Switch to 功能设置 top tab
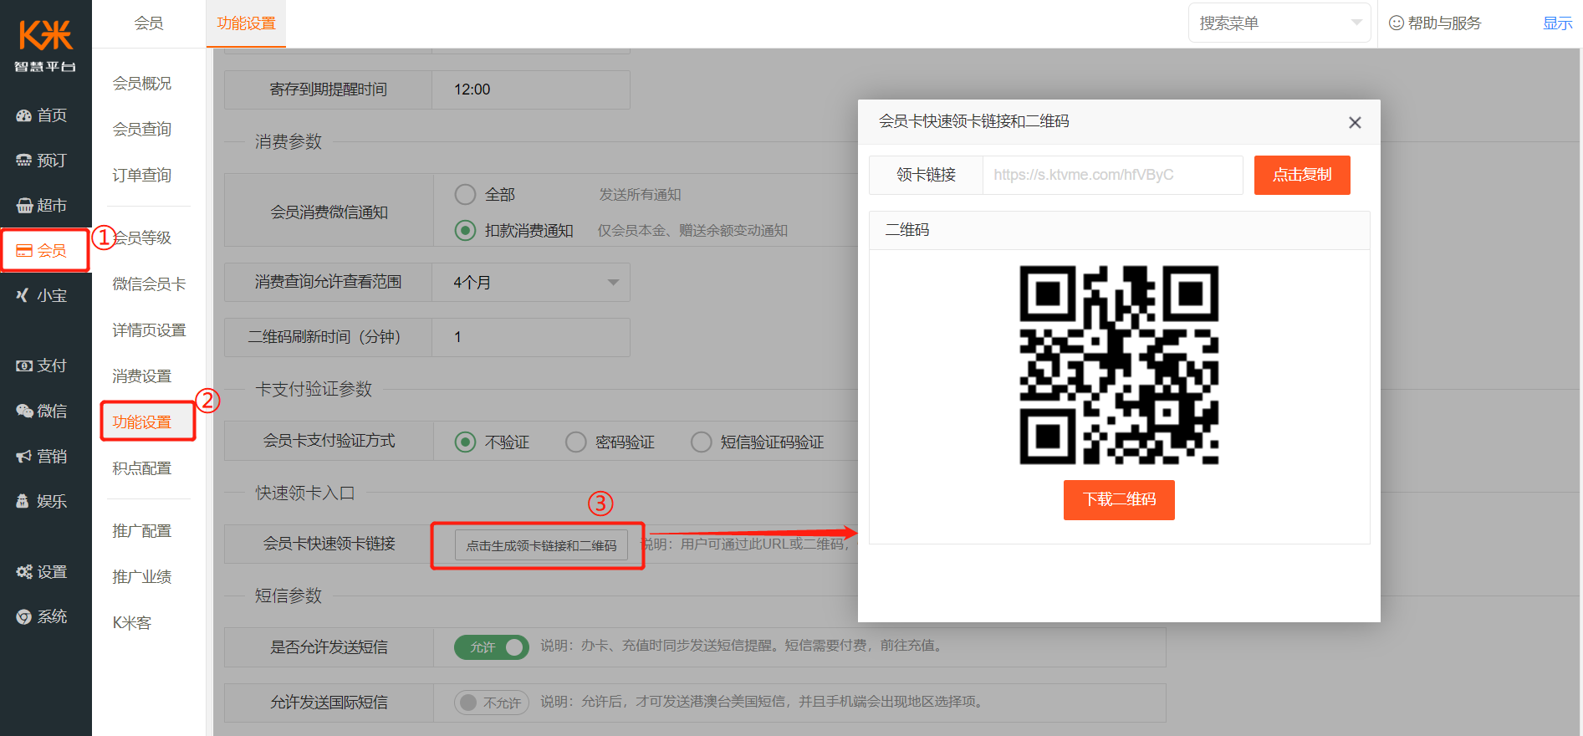The image size is (1583, 736). 246,23
